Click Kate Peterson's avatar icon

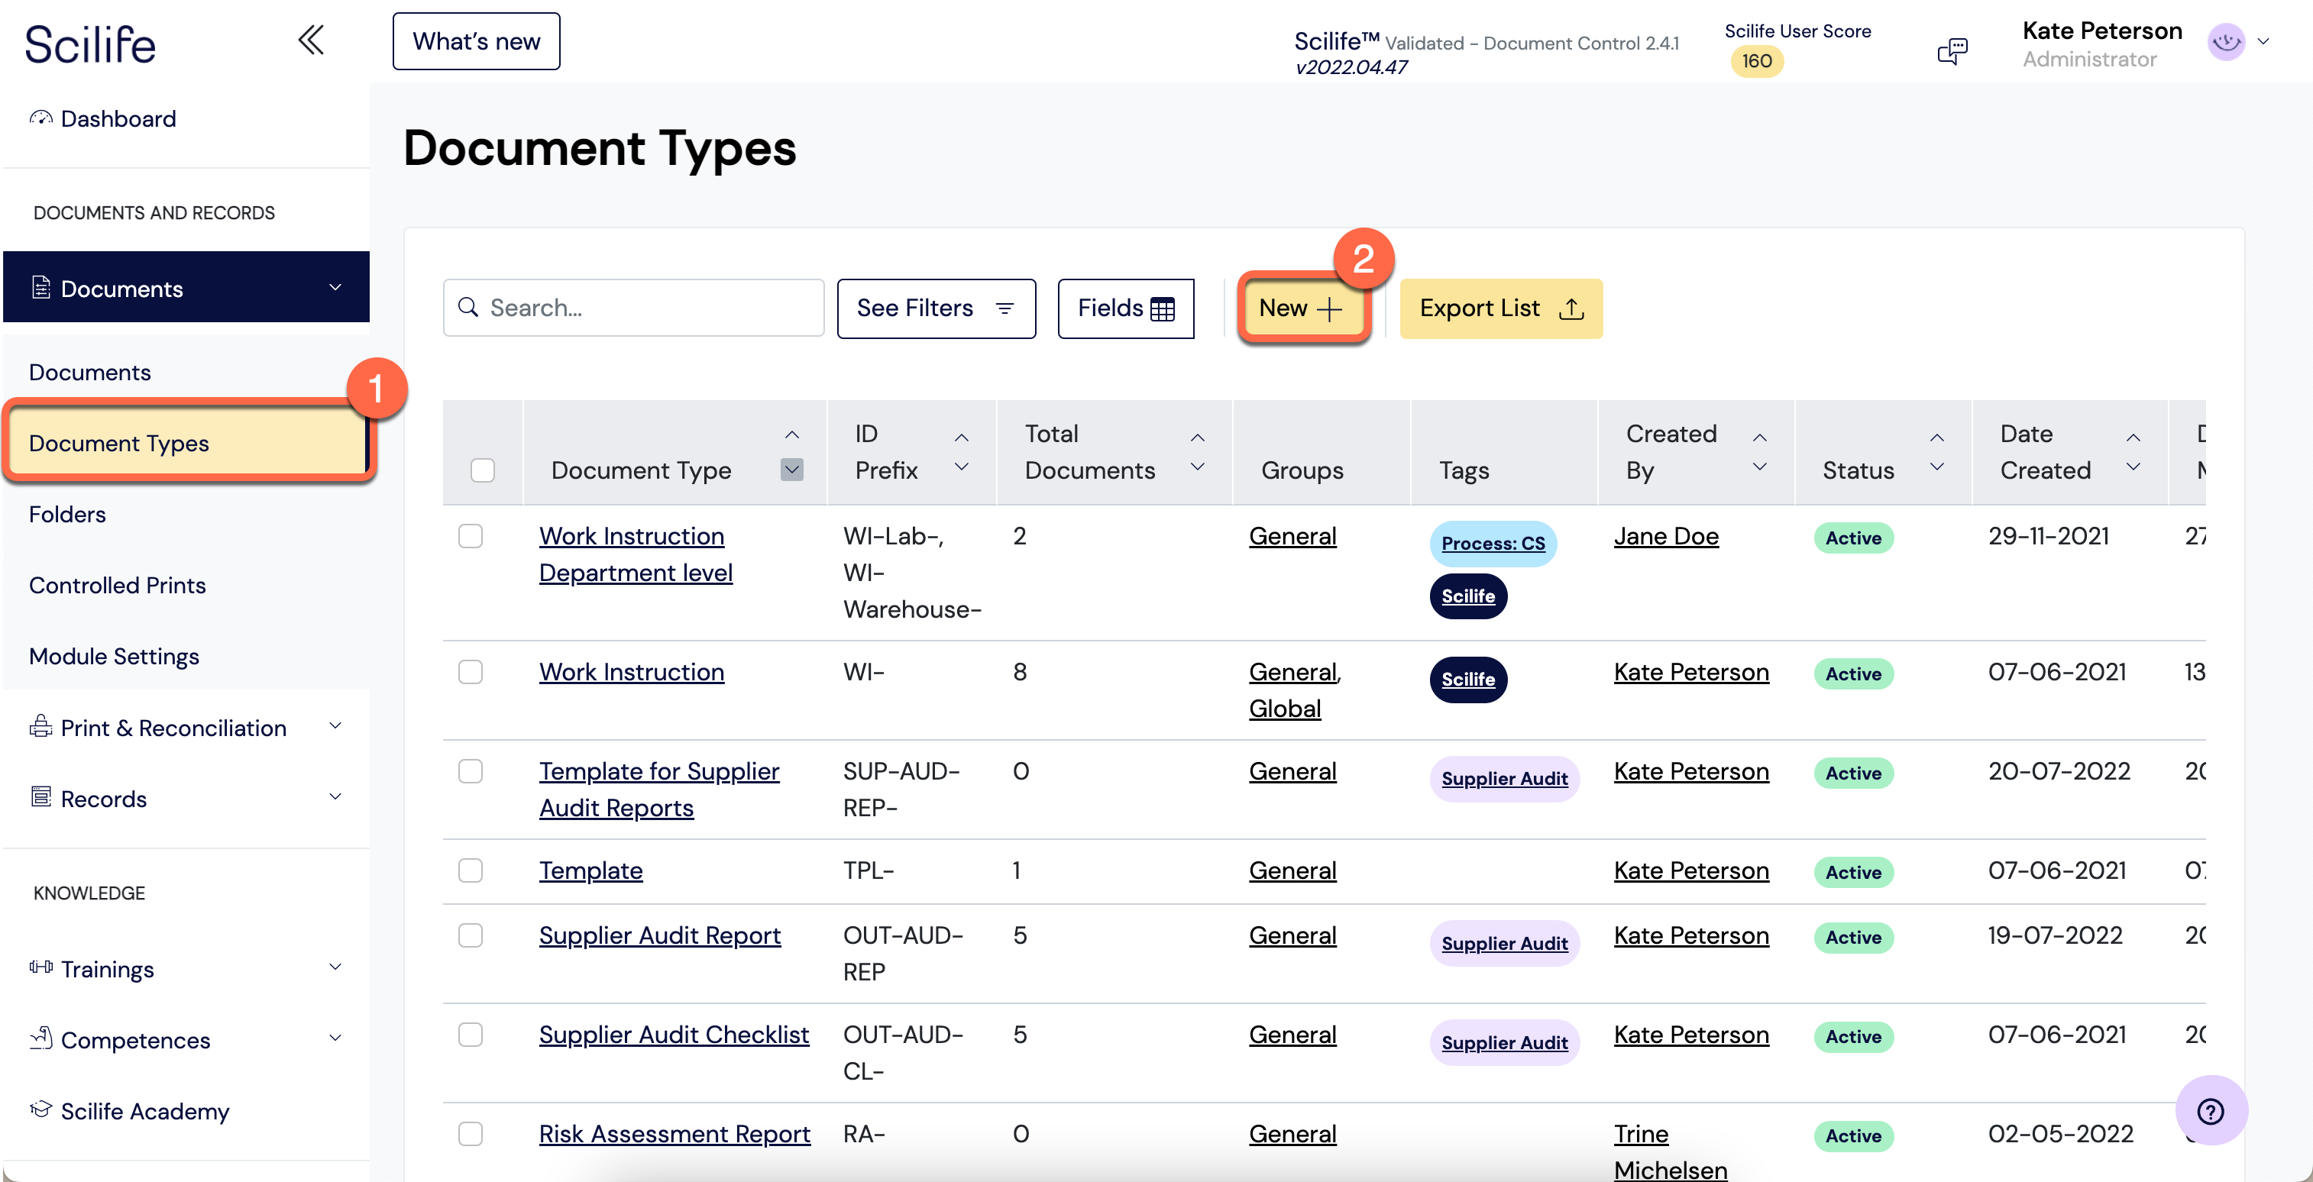(2226, 42)
